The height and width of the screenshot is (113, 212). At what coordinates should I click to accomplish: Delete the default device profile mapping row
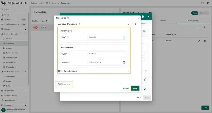click(x=205, y=41)
